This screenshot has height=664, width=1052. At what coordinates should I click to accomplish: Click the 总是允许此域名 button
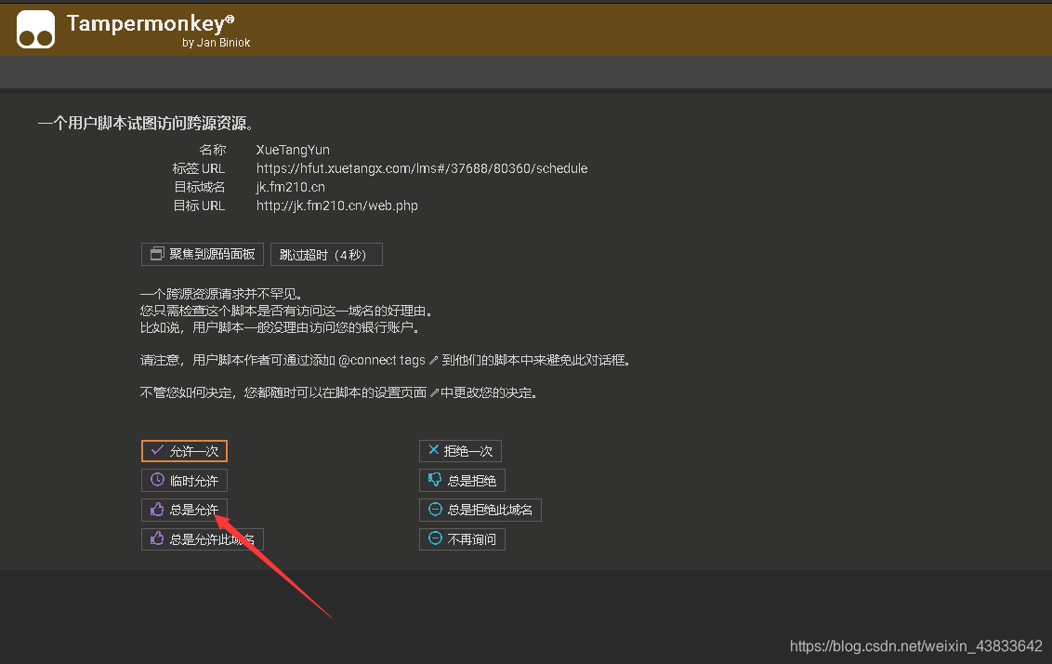click(x=202, y=539)
